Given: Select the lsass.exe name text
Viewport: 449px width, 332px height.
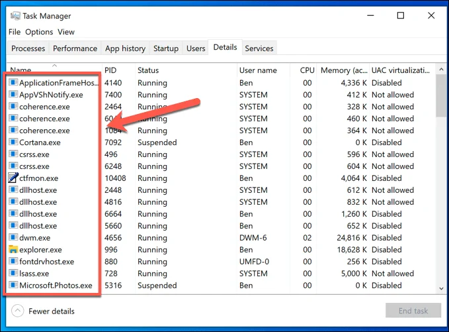Looking at the screenshot, I should click(34, 274).
